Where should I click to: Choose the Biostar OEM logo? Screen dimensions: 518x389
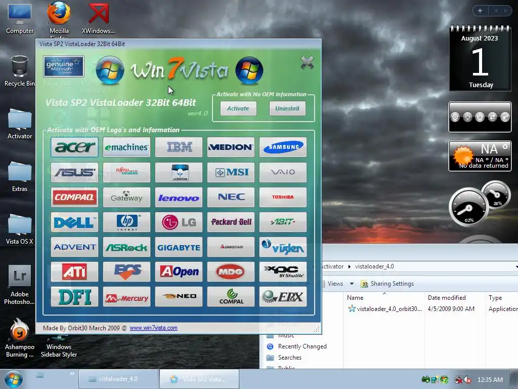click(231, 247)
